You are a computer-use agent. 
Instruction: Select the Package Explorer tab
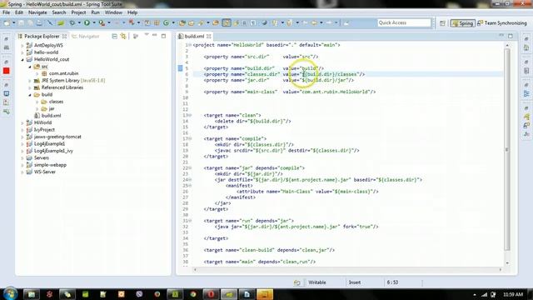42,36
